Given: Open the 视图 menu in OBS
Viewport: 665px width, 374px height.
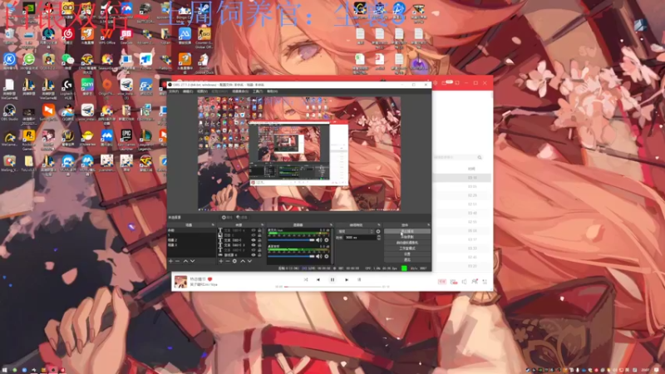Looking at the screenshot, I should click(x=202, y=91).
